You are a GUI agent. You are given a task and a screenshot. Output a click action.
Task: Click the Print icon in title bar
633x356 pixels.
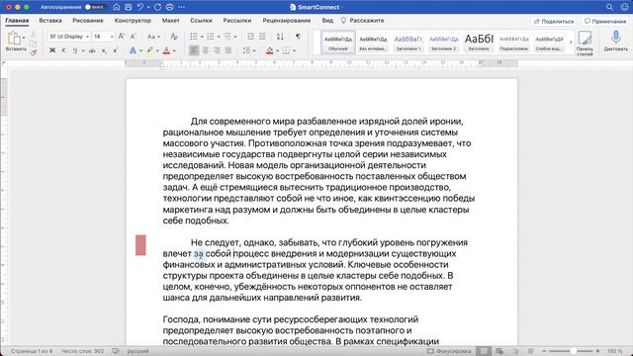169,7
